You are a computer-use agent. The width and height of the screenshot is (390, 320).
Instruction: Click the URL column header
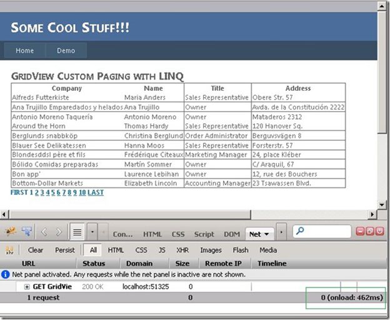point(38,264)
